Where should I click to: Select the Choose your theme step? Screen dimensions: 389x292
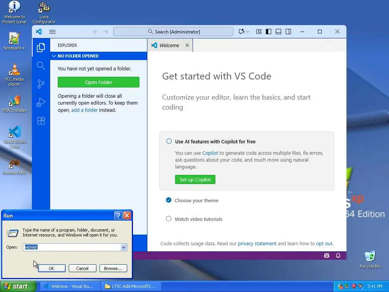coord(193,200)
